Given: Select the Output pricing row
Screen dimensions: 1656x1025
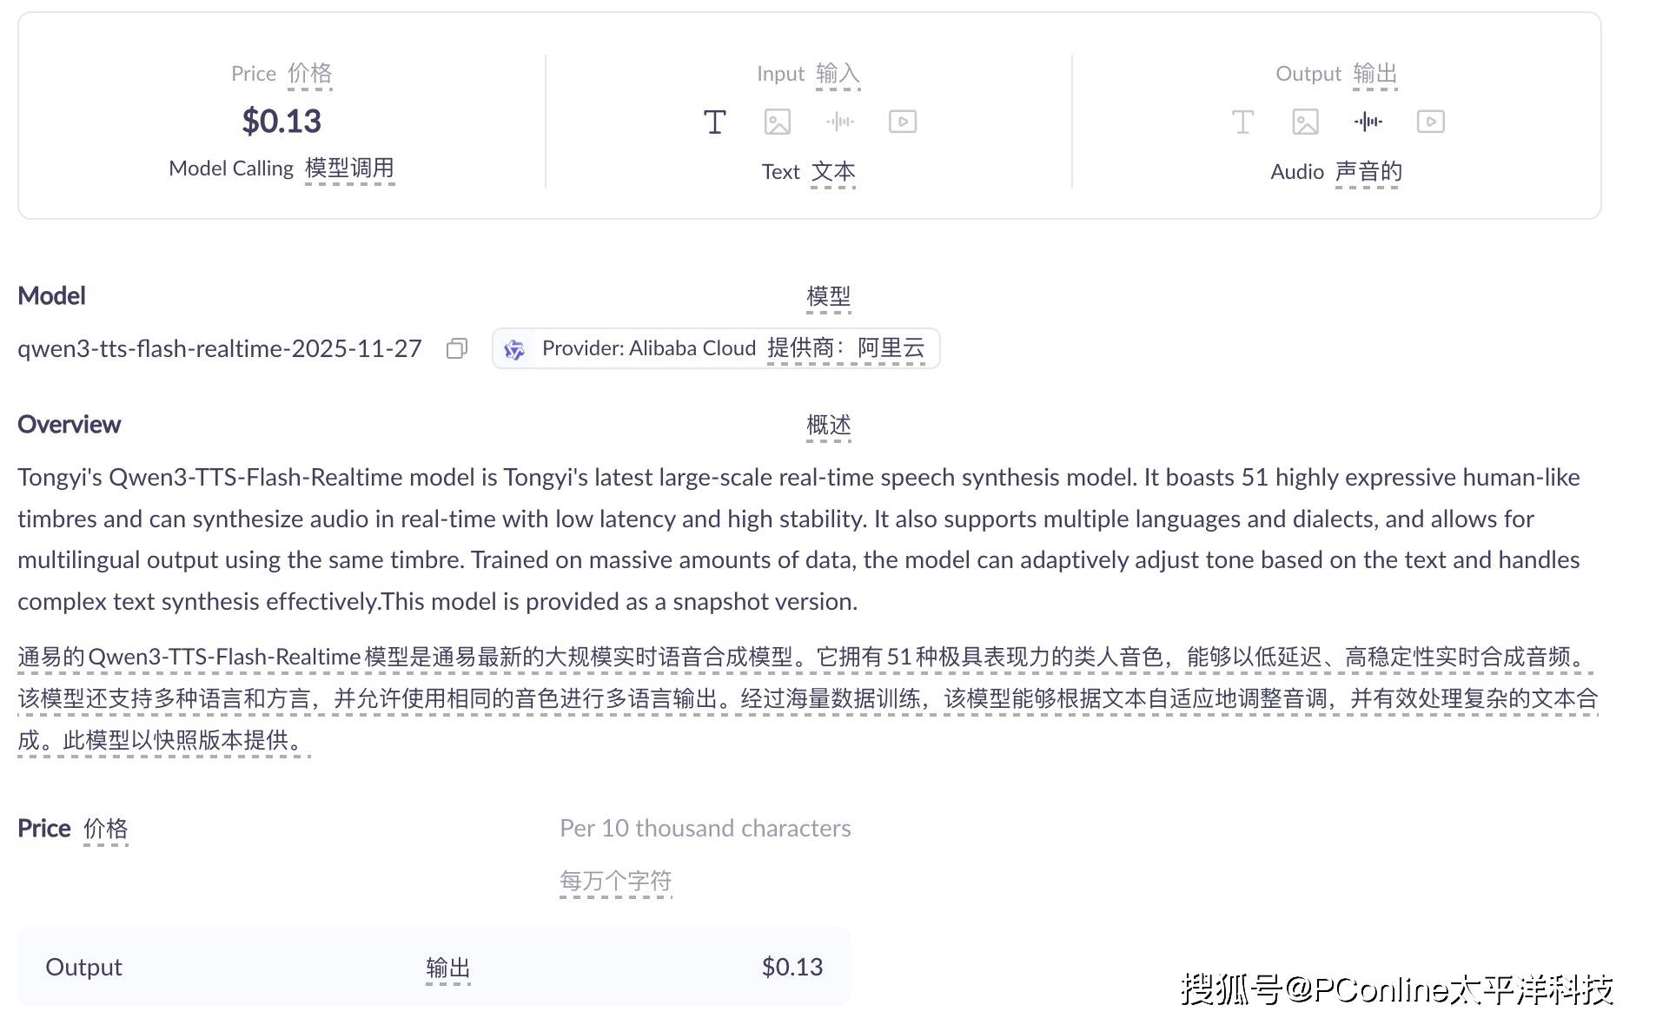Looking at the screenshot, I should click(x=434, y=967).
